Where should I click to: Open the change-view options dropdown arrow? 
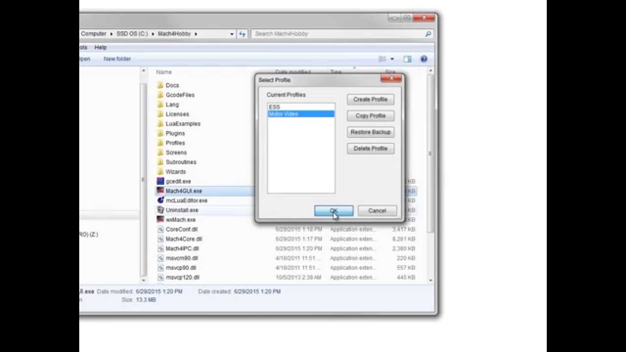coord(392,59)
